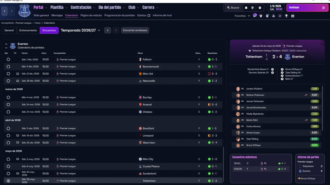Go to previous season arrow button
Image resolution: width=330 pixels, height=185 pixels.
click(108, 30)
